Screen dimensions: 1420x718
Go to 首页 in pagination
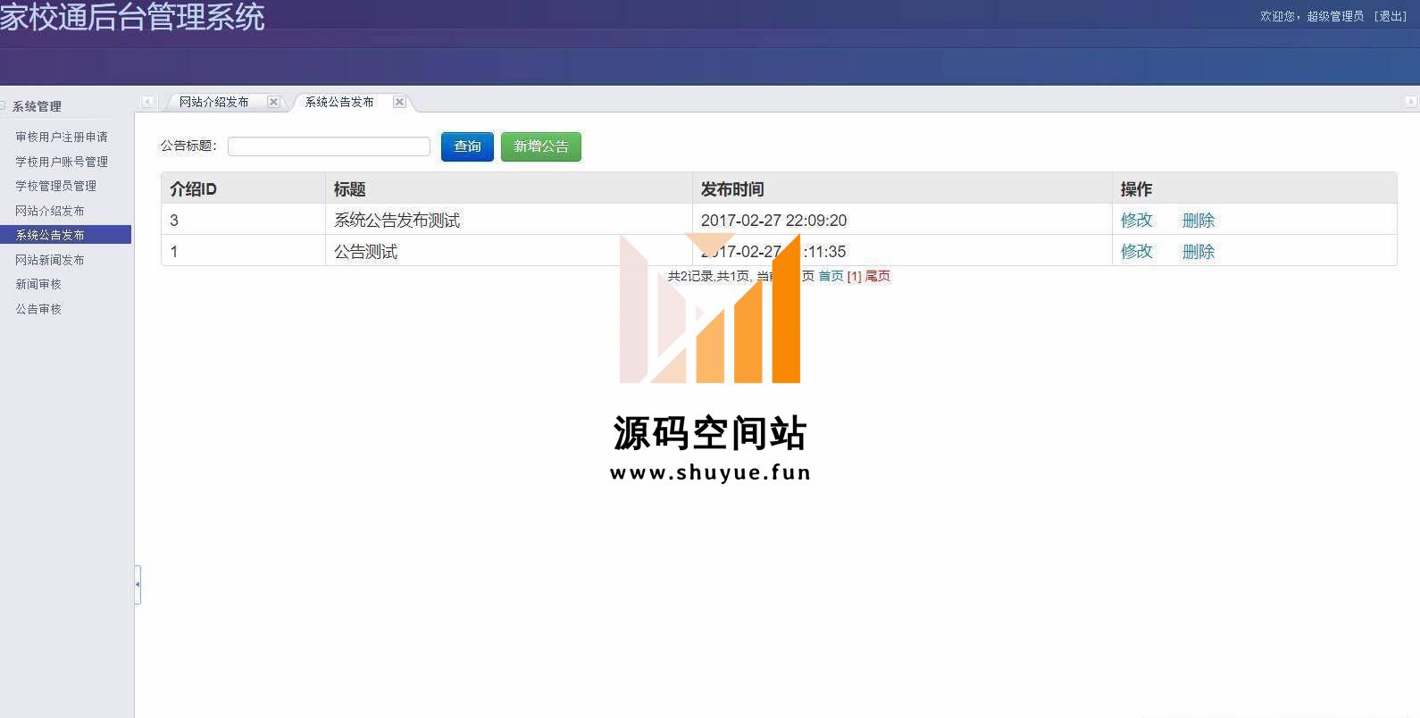click(x=831, y=276)
